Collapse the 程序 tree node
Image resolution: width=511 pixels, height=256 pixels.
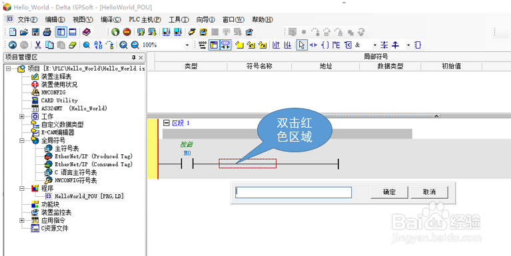pyautogui.click(x=22, y=188)
